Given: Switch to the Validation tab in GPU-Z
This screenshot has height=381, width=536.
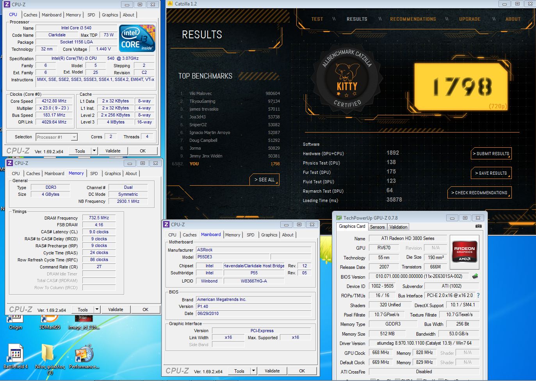Looking at the screenshot, I should tap(398, 227).
